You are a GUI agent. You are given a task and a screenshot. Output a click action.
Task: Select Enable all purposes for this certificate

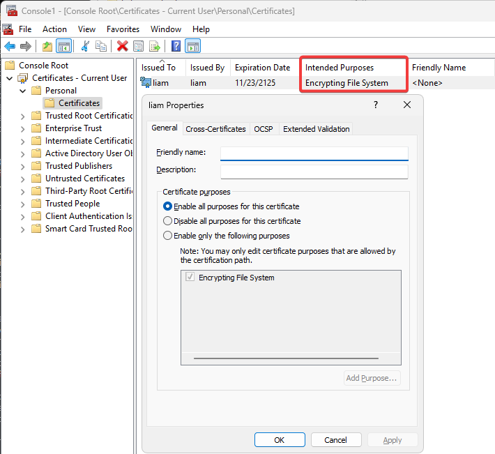pyautogui.click(x=167, y=206)
